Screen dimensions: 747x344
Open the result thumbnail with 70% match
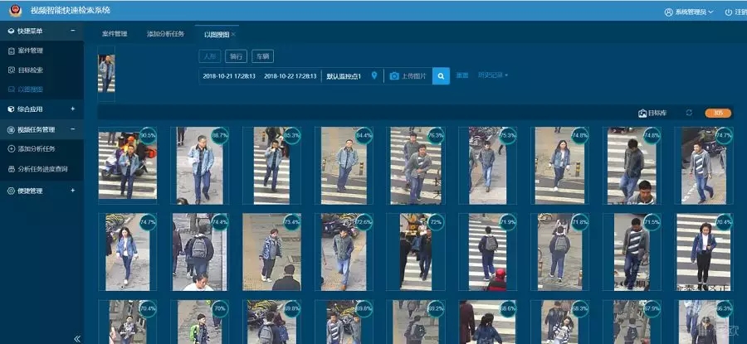(x=199, y=322)
